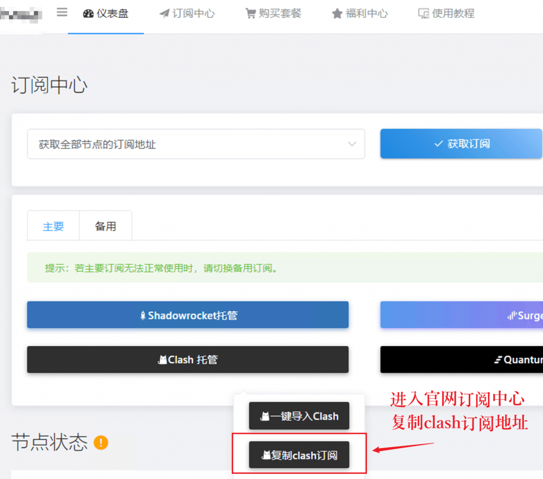Open 福利中心 in the navigation bar
Screen dimensions: 543x479
360,13
